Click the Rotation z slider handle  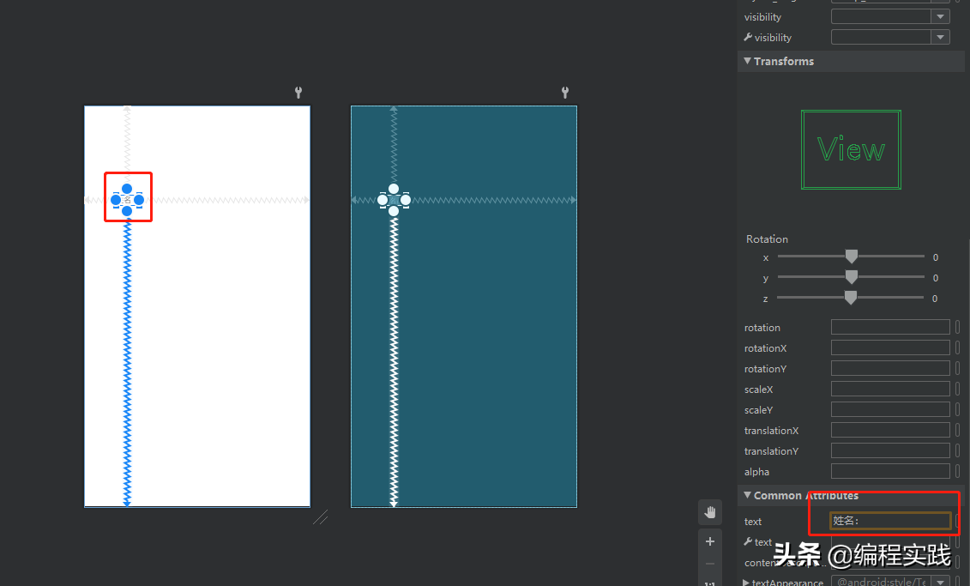851,298
